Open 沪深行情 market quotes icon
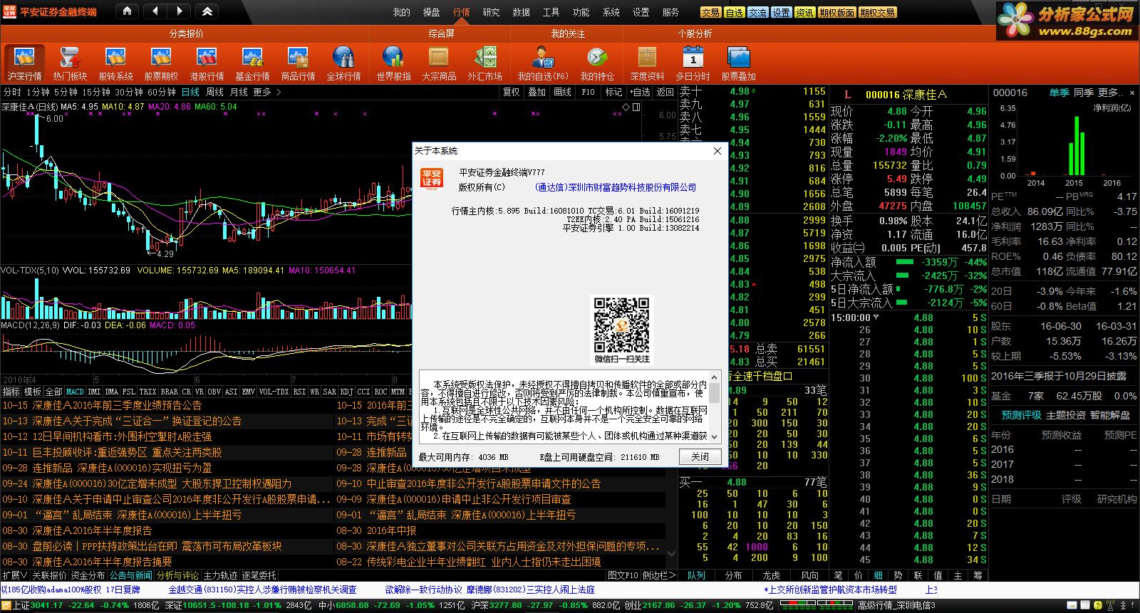 click(x=24, y=63)
